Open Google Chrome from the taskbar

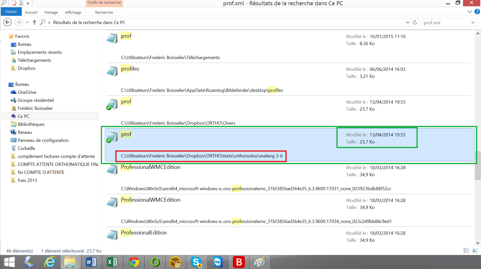coord(134,262)
